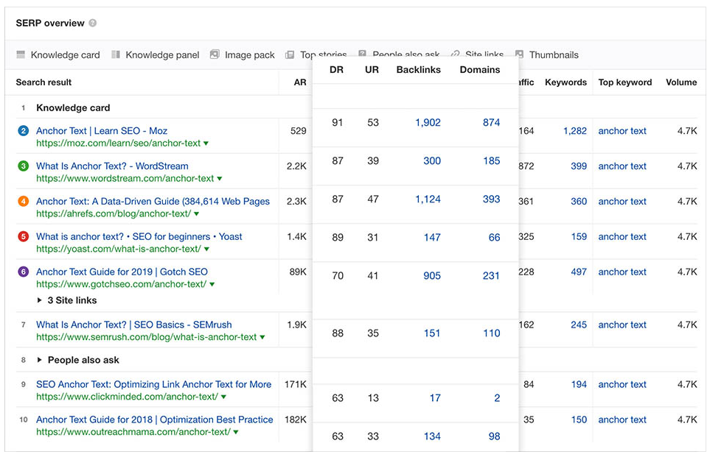Click the Knowledge card feature icon in legend
The height and width of the screenshot is (460, 710).
[x=21, y=54]
